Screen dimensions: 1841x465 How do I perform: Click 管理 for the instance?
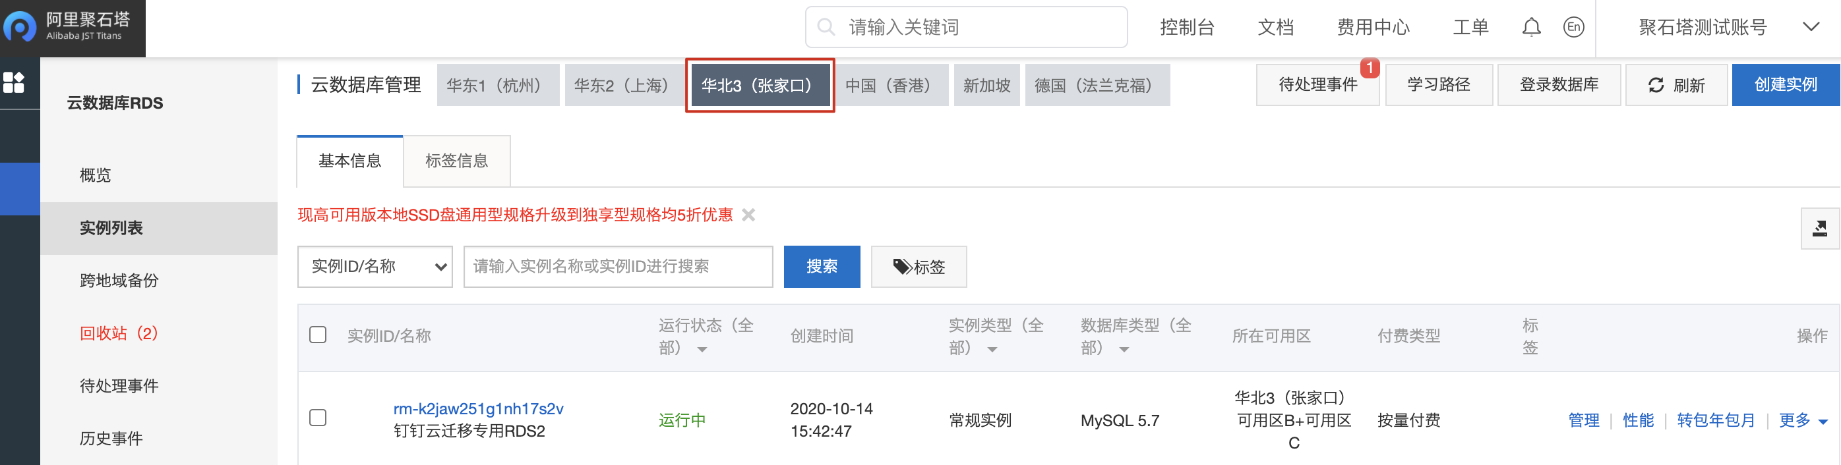(x=1584, y=420)
